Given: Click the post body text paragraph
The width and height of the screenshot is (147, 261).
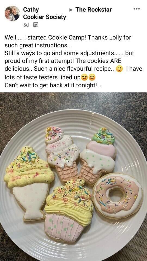Looking at the screenshot, I should (73, 61).
